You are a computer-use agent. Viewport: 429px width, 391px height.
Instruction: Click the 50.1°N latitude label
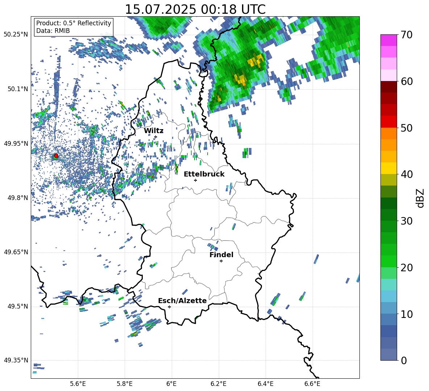[18, 89]
